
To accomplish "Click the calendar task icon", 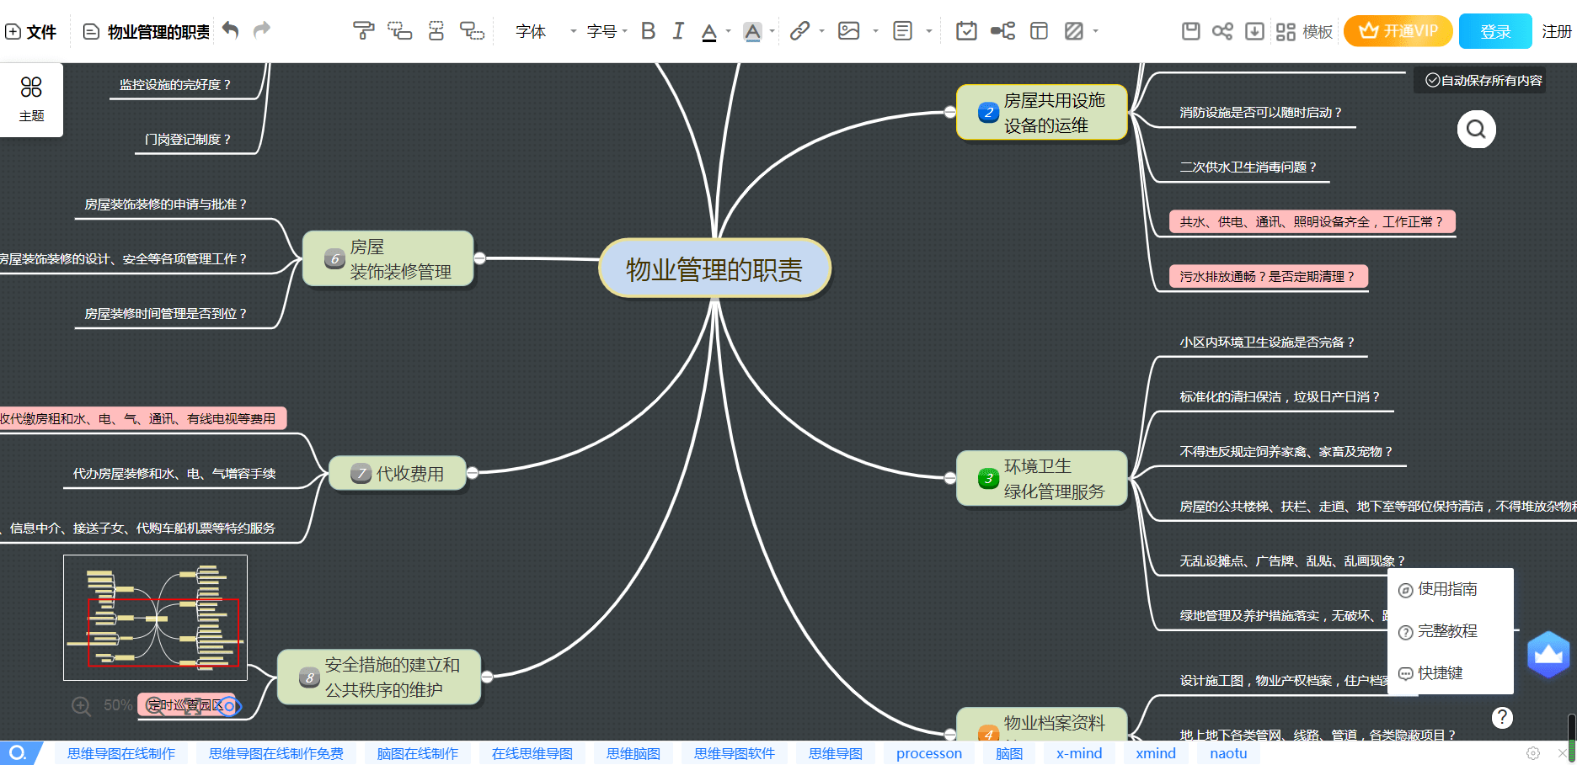I will pyautogui.click(x=966, y=31).
